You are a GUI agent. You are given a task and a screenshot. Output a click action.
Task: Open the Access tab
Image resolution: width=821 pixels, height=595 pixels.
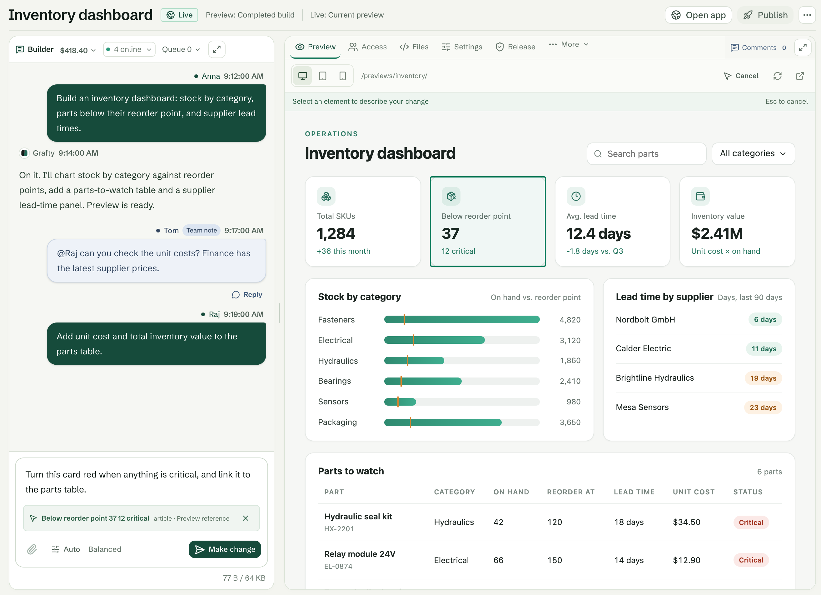tap(367, 47)
